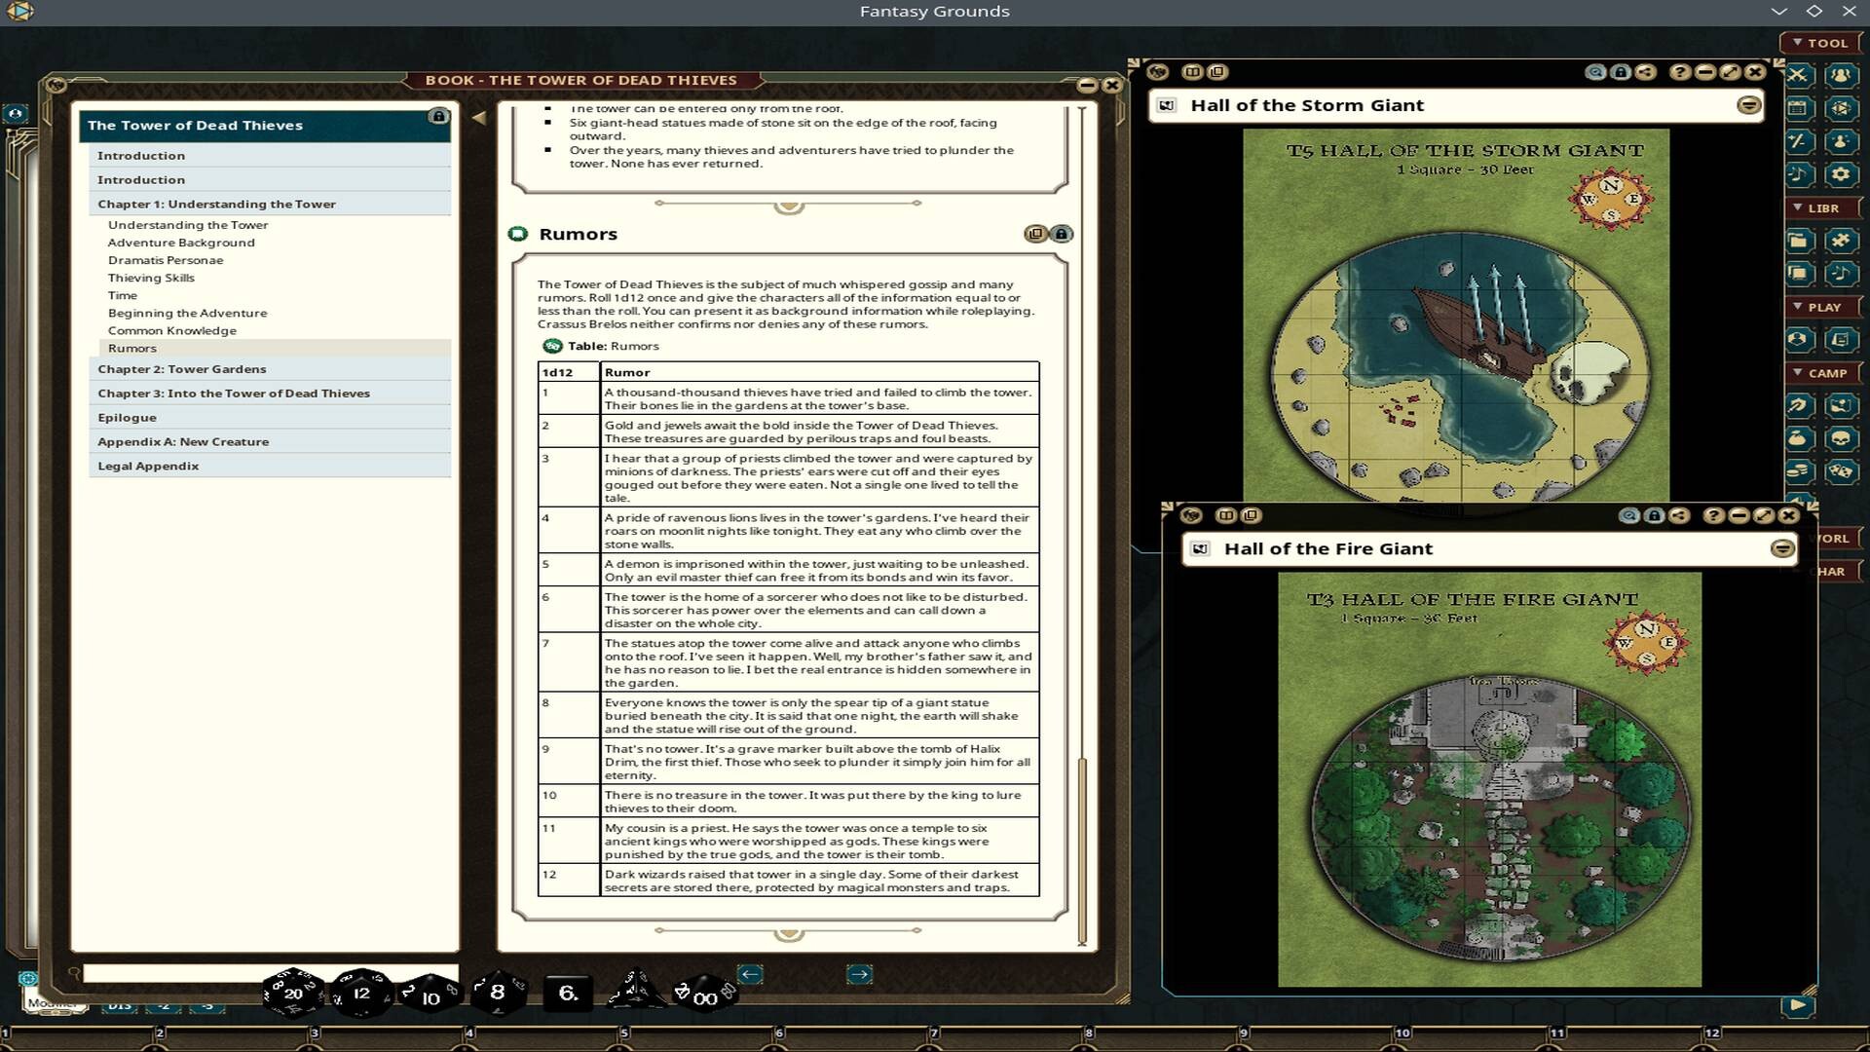The image size is (1870, 1052).
Task: Toggle the lock on the Tower of Dead Thieves contents
Action: point(439,116)
